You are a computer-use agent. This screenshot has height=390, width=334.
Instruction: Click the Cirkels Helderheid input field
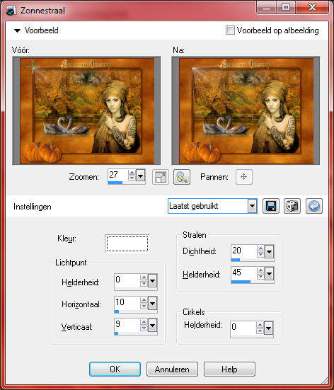point(243,327)
